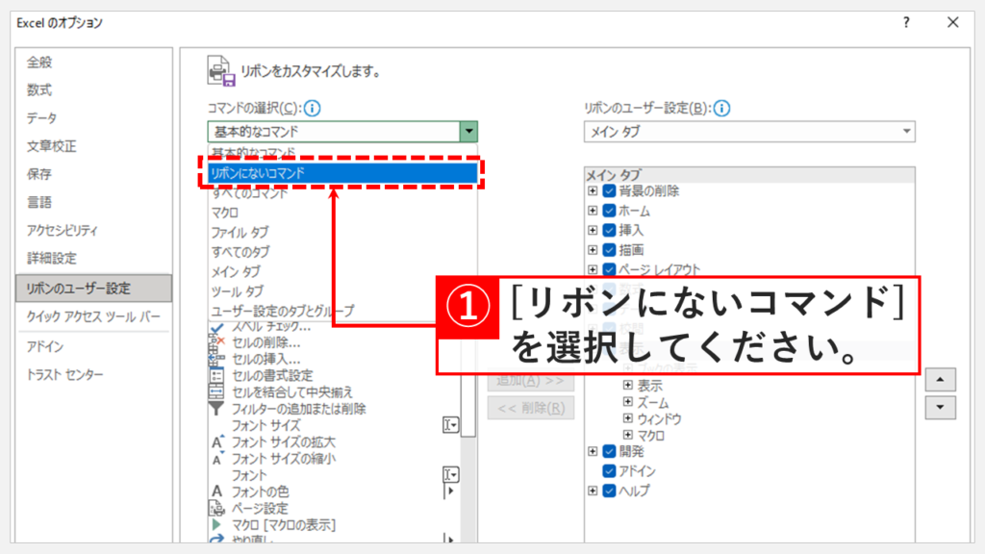Viewport: 985px width, 554px height.
Task: Uncheck the 背景の削除 tab checkbox
Action: click(x=609, y=191)
